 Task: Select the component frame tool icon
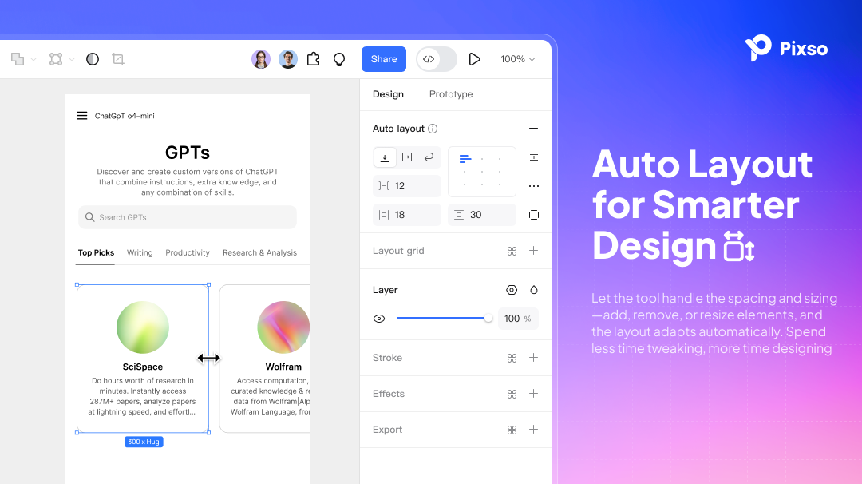tap(56, 59)
